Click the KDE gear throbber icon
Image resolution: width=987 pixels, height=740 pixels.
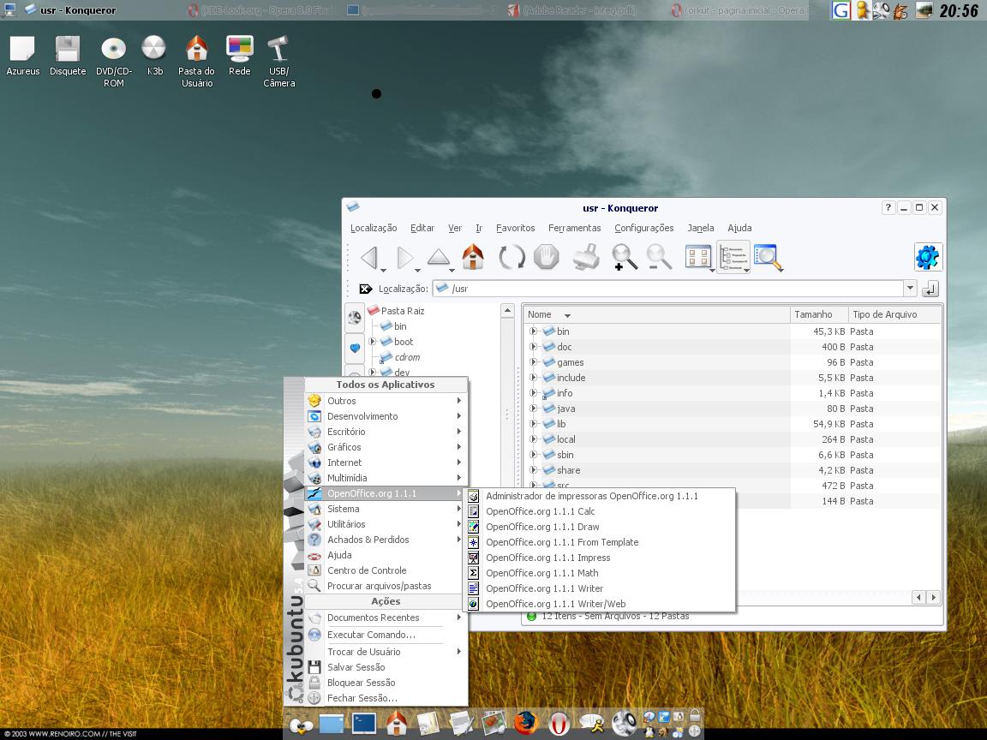(928, 257)
